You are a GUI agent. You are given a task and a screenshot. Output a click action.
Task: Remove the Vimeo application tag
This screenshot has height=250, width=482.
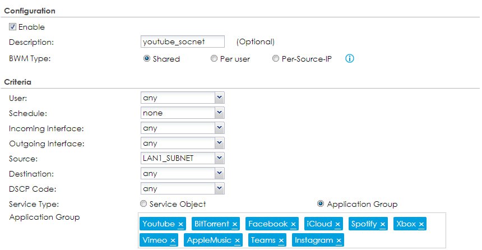[x=173, y=240]
